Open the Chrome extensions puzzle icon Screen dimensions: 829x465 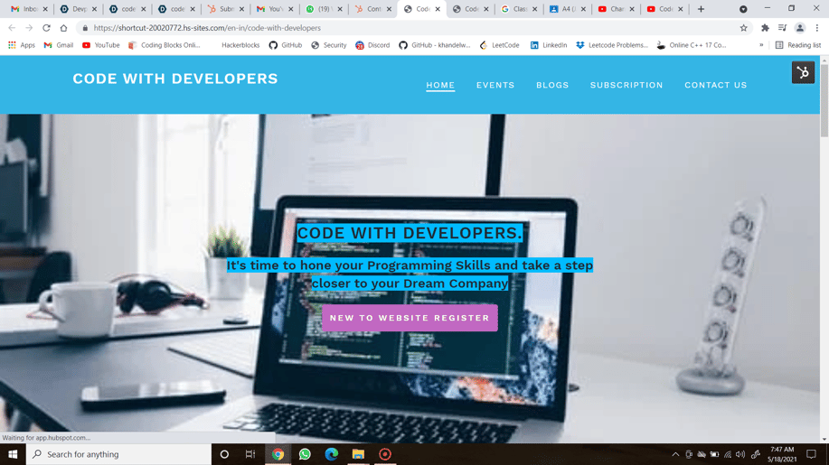(x=765, y=28)
